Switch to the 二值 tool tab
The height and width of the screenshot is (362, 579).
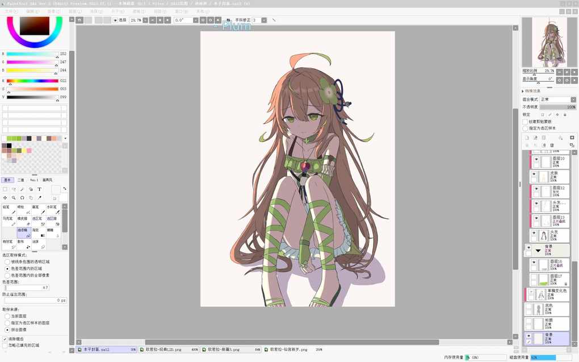20,180
